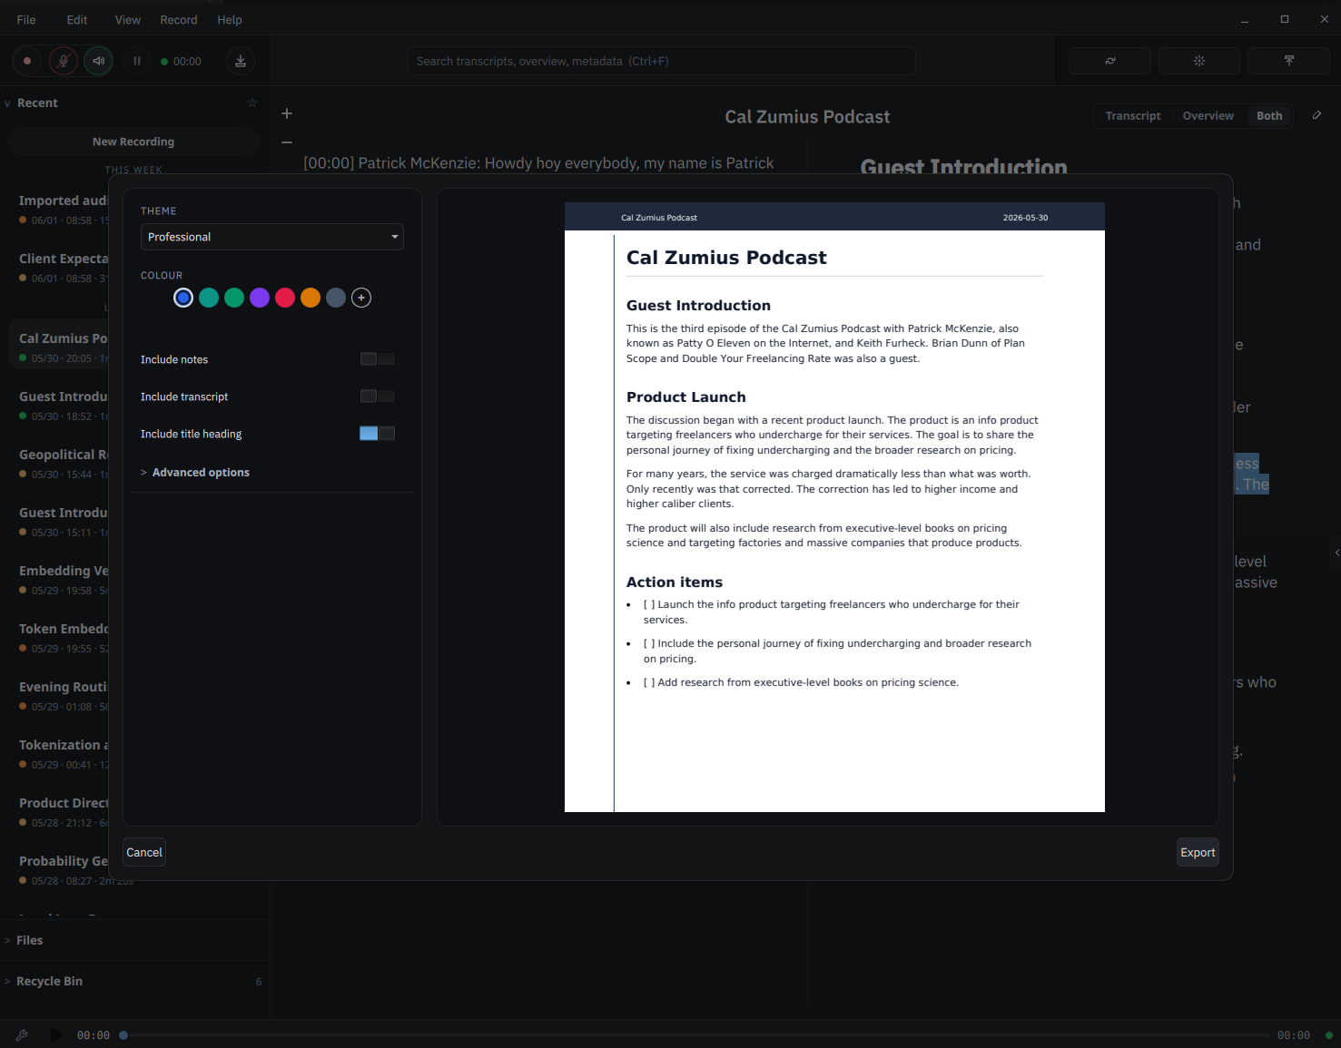Screen dimensions: 1341x1048
Task: Click the sync arrows icon button
Action: [x=1109, y=61]
